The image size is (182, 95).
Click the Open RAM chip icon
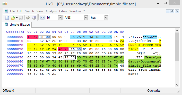point(28,18)
